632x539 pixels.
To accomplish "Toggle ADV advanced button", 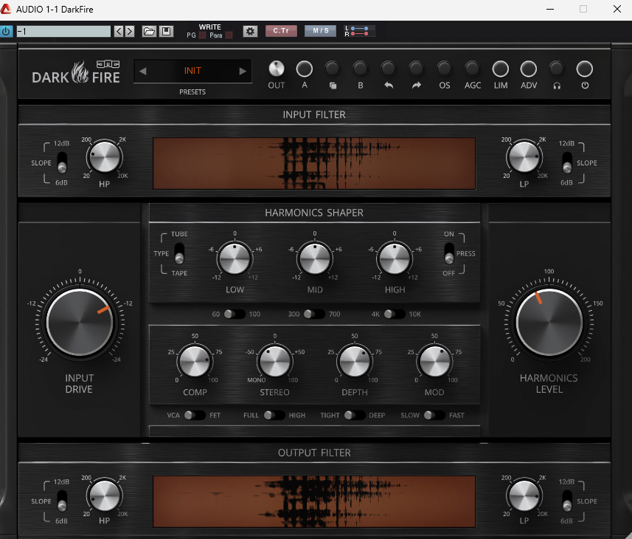I will coord(529,69).
